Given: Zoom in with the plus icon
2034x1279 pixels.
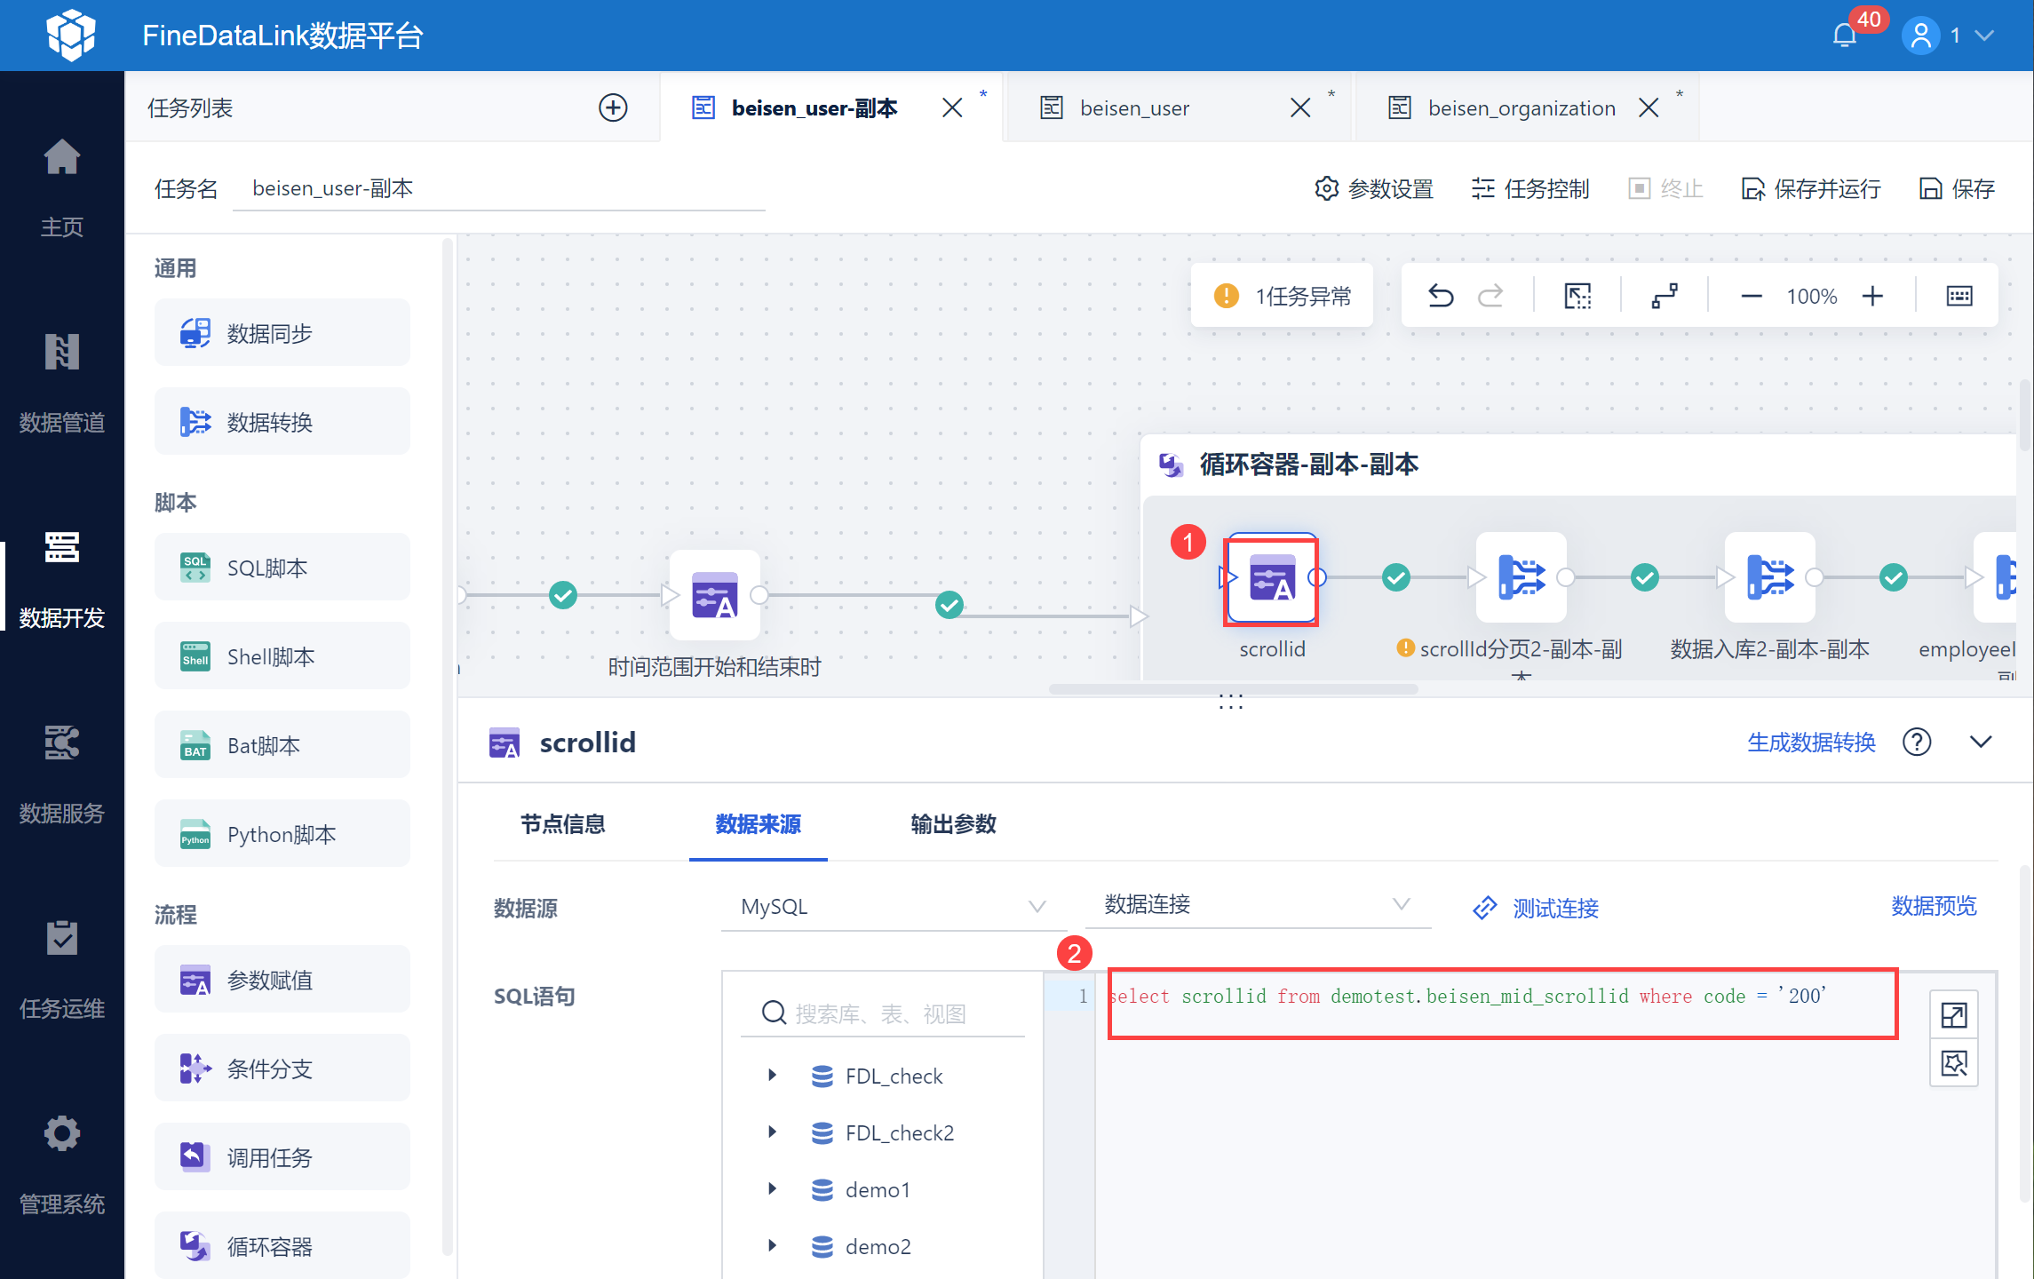Looking at the screenshot, I should tap(1872, 296).
